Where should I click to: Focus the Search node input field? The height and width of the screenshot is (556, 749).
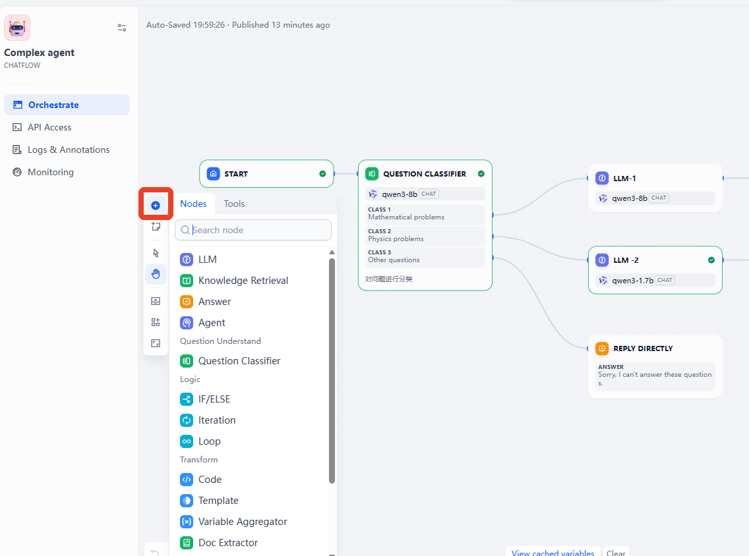coord(253,230)
